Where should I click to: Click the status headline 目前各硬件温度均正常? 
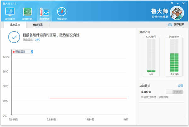pos(40,35)
